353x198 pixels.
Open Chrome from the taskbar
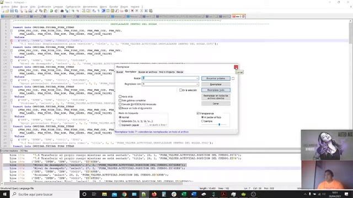(x=124, y=194)
